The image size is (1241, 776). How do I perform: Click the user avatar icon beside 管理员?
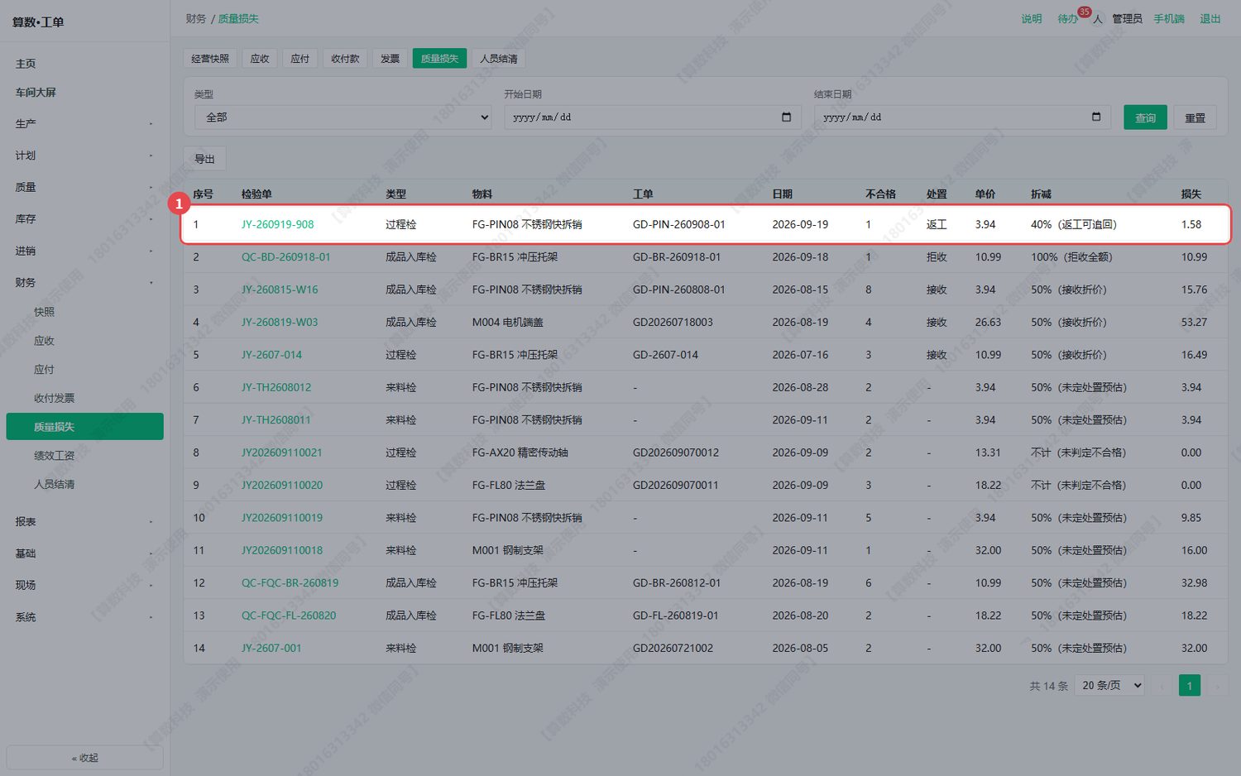point(1098,19)
